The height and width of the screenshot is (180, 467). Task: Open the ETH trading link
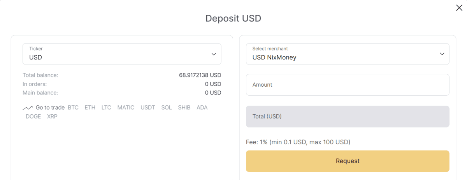click(90, 108)
